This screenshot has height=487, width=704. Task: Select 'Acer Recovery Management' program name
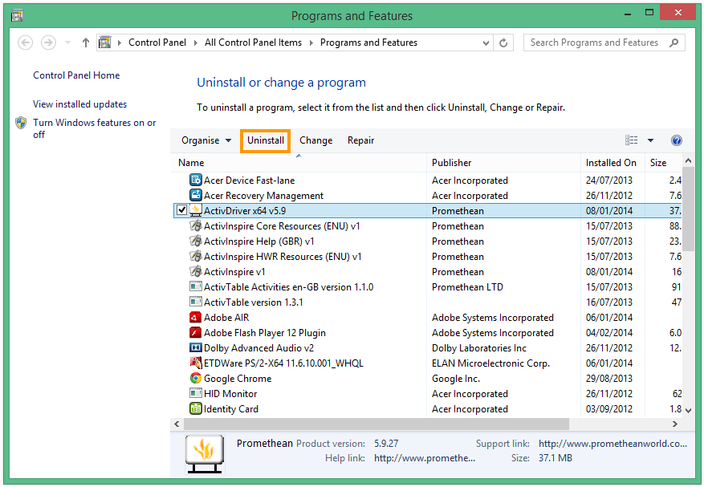point(263,196)
